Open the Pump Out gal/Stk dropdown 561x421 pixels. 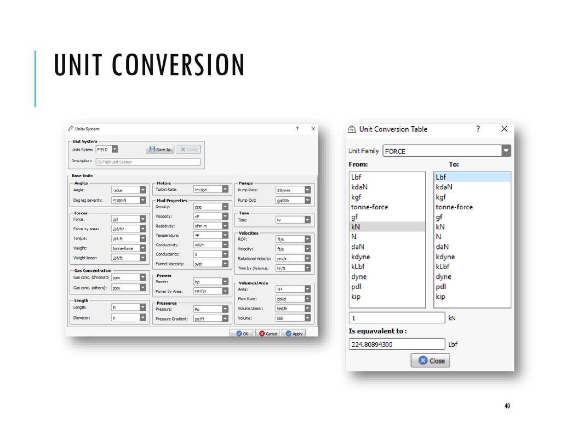coord(307,200)
